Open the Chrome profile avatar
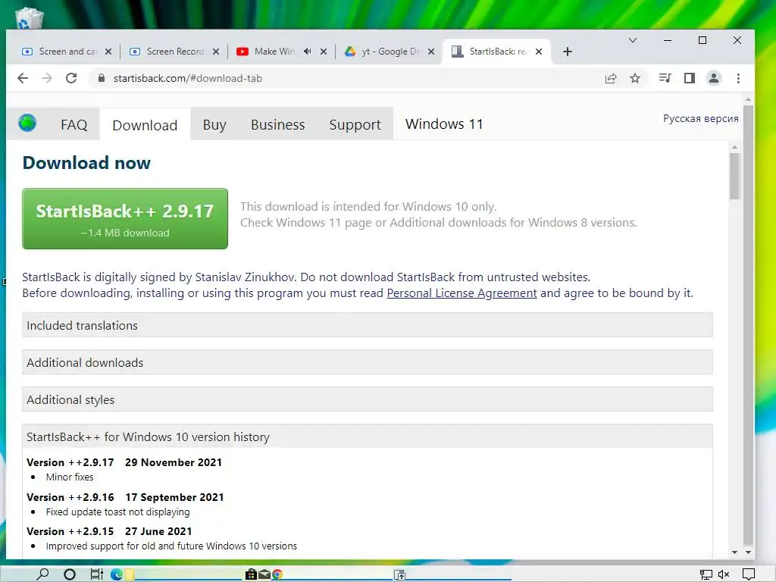Image resolution: width=776 pixels, height=582 pixels. tap(714, 78)
